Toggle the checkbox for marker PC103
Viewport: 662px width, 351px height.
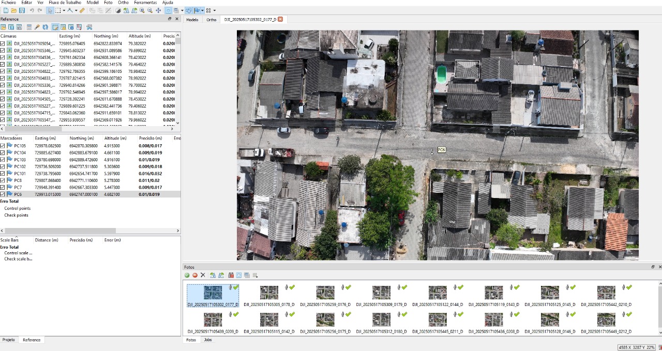pos(3,160)
